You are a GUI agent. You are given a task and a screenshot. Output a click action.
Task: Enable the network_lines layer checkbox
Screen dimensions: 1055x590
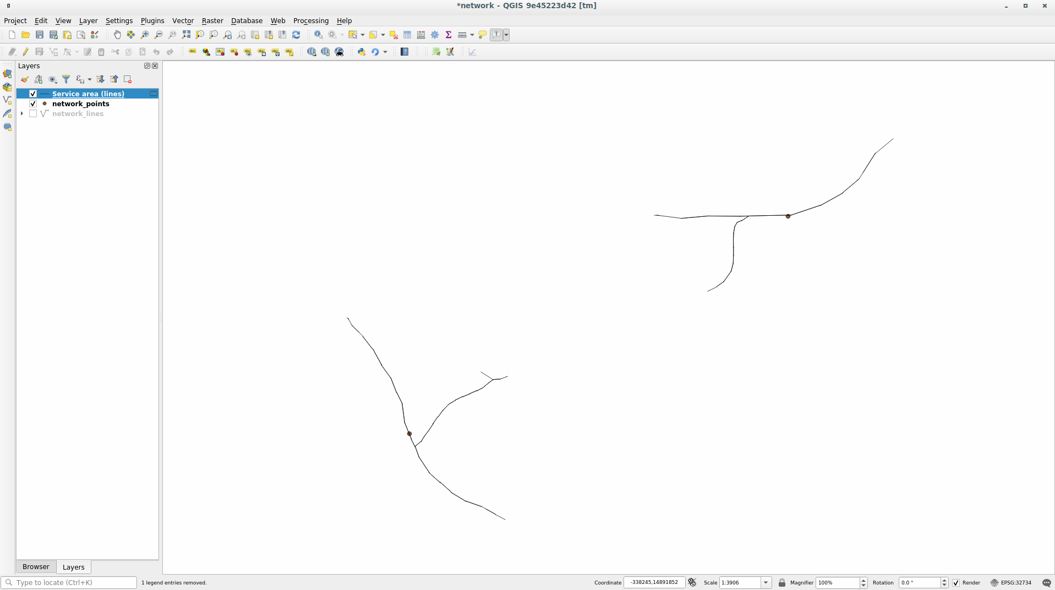34,114
